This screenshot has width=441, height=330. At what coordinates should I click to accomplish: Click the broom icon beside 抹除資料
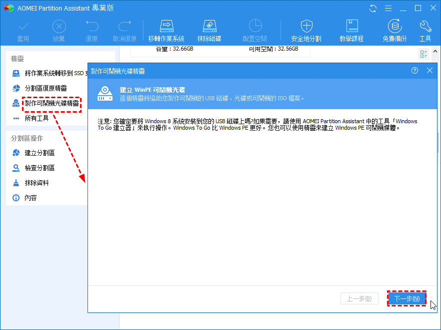(x=16, y=183)
